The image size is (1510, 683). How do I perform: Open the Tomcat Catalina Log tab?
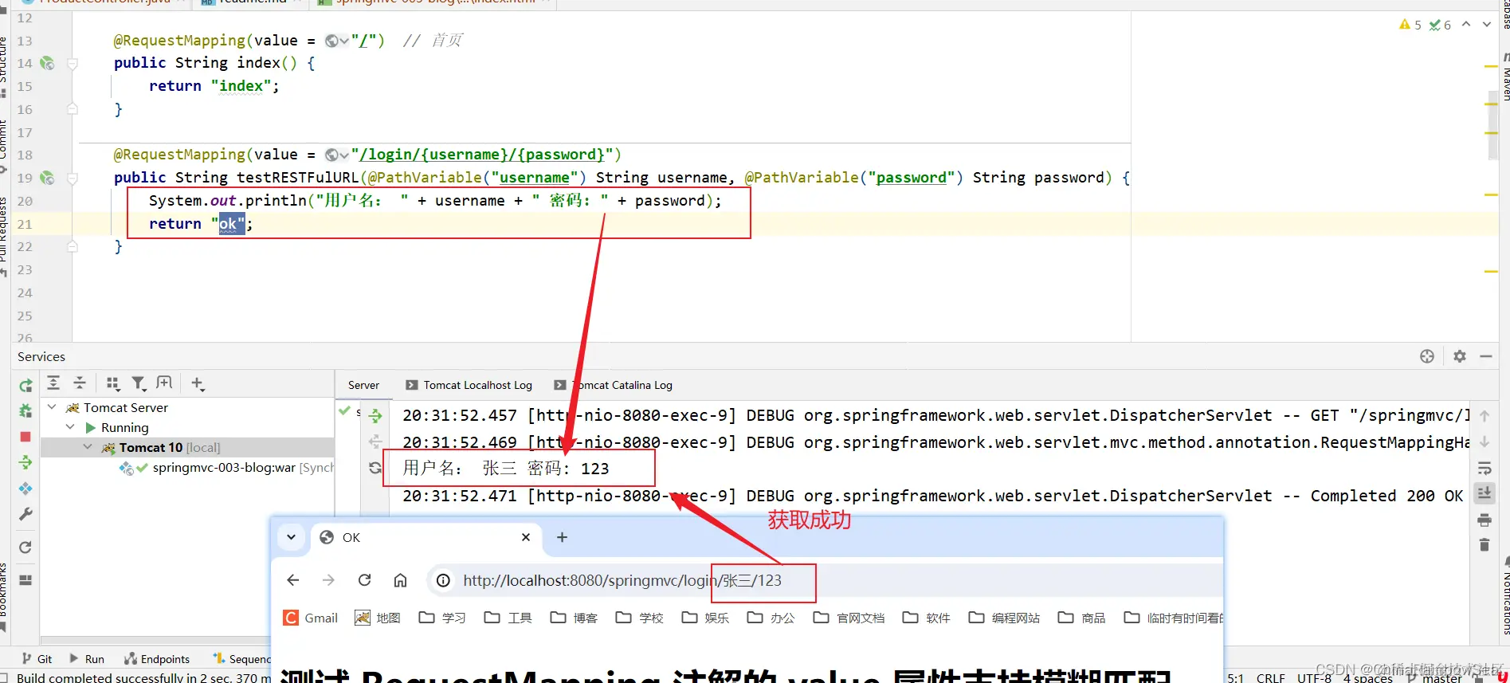tap(614, 385)
